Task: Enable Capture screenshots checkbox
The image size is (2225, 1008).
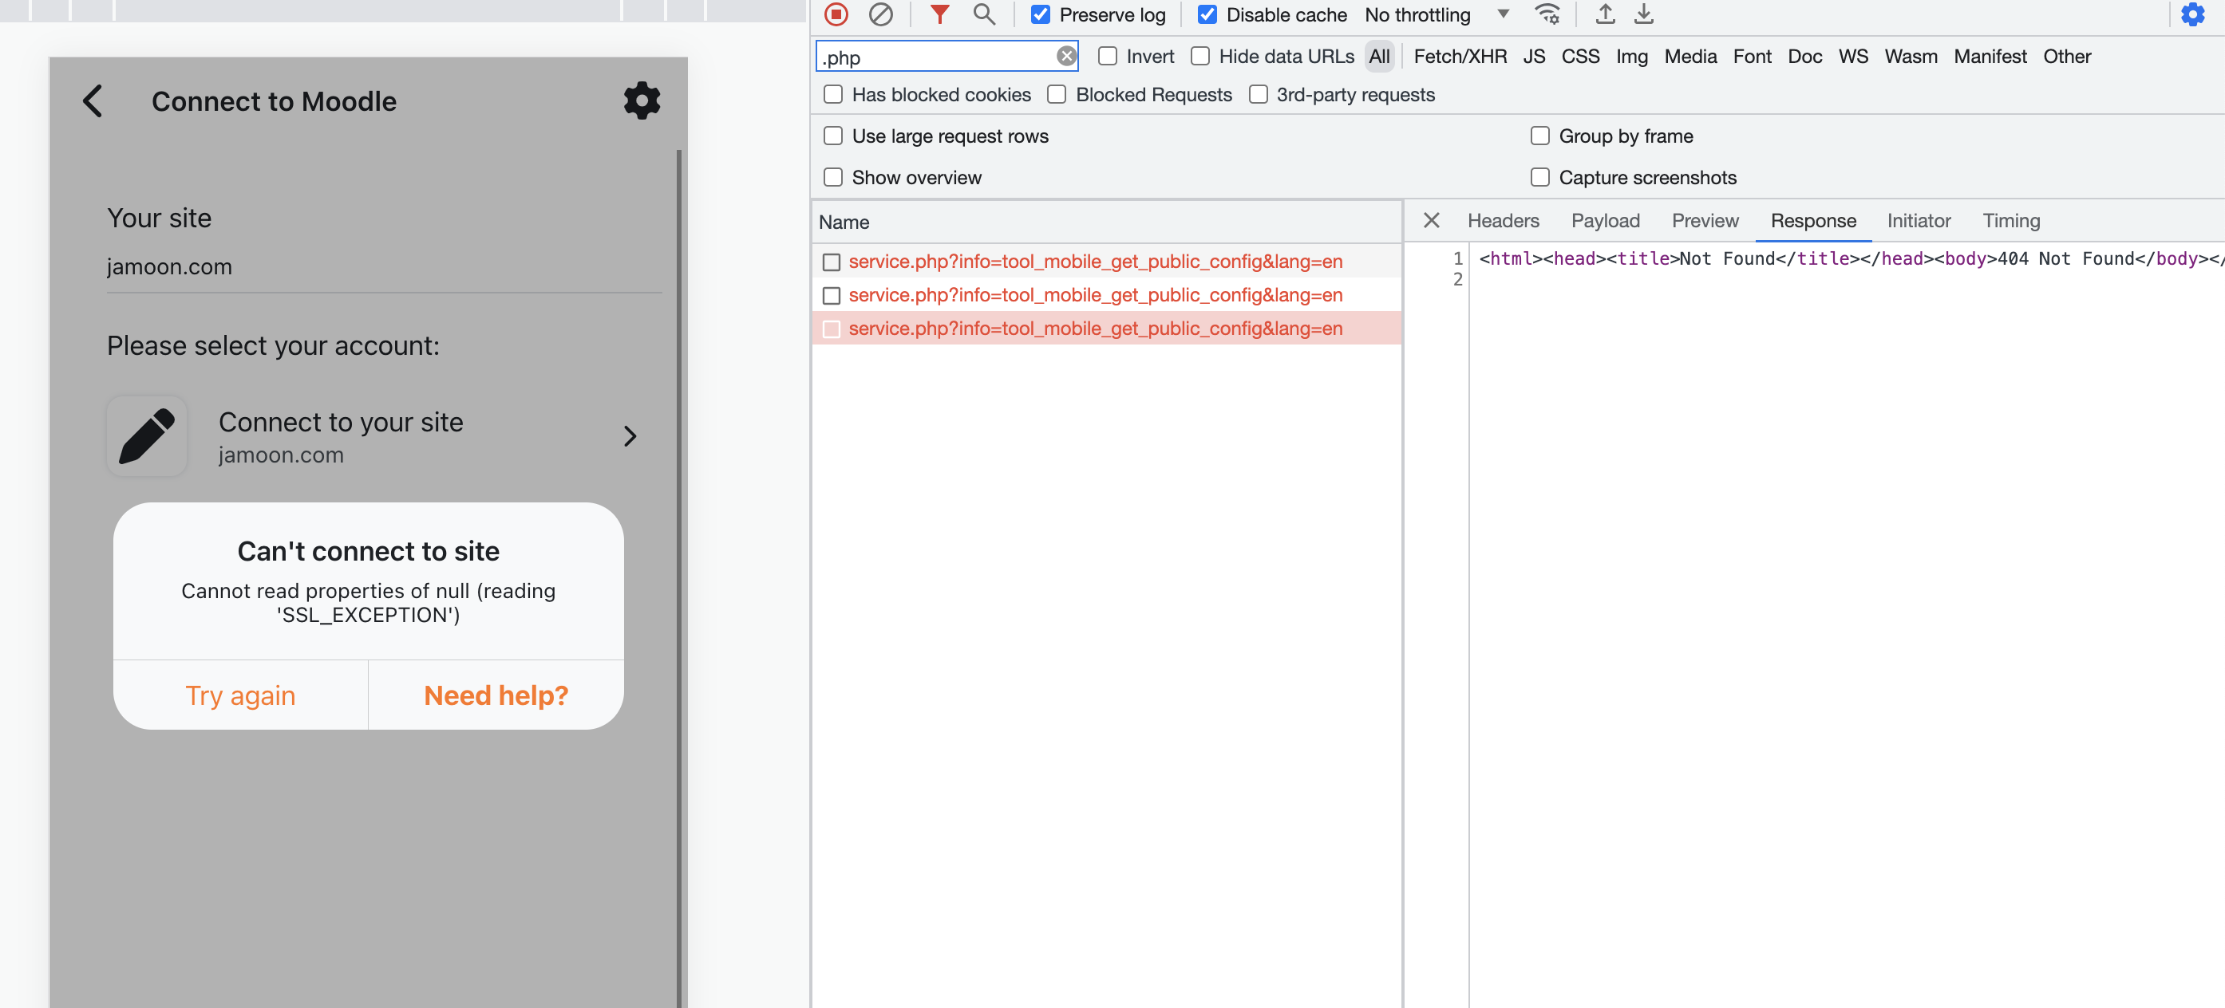Action: pos(1539,178)
